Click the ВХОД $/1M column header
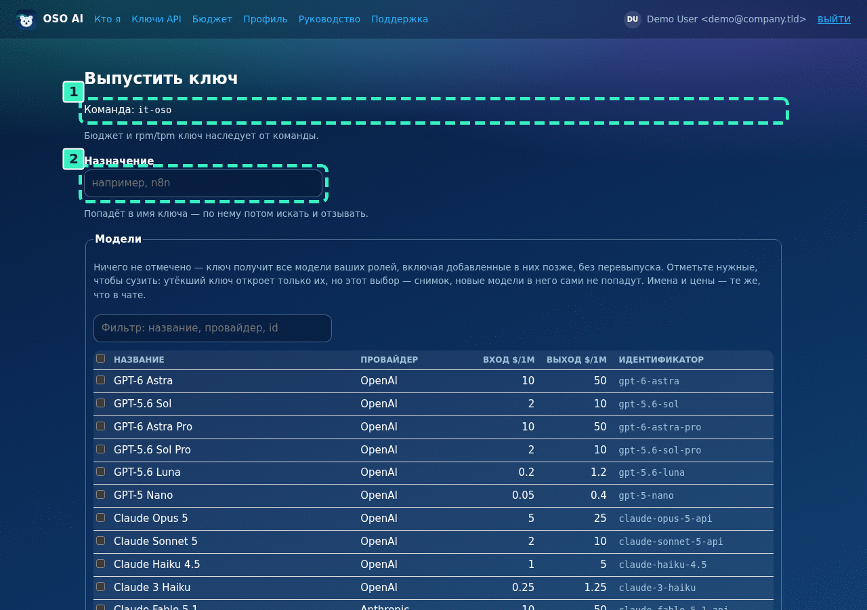867x610 pixels. point(509,360)
